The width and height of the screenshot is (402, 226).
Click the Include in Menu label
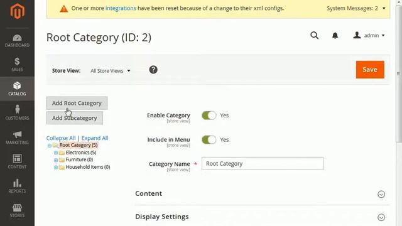[168, 139]
